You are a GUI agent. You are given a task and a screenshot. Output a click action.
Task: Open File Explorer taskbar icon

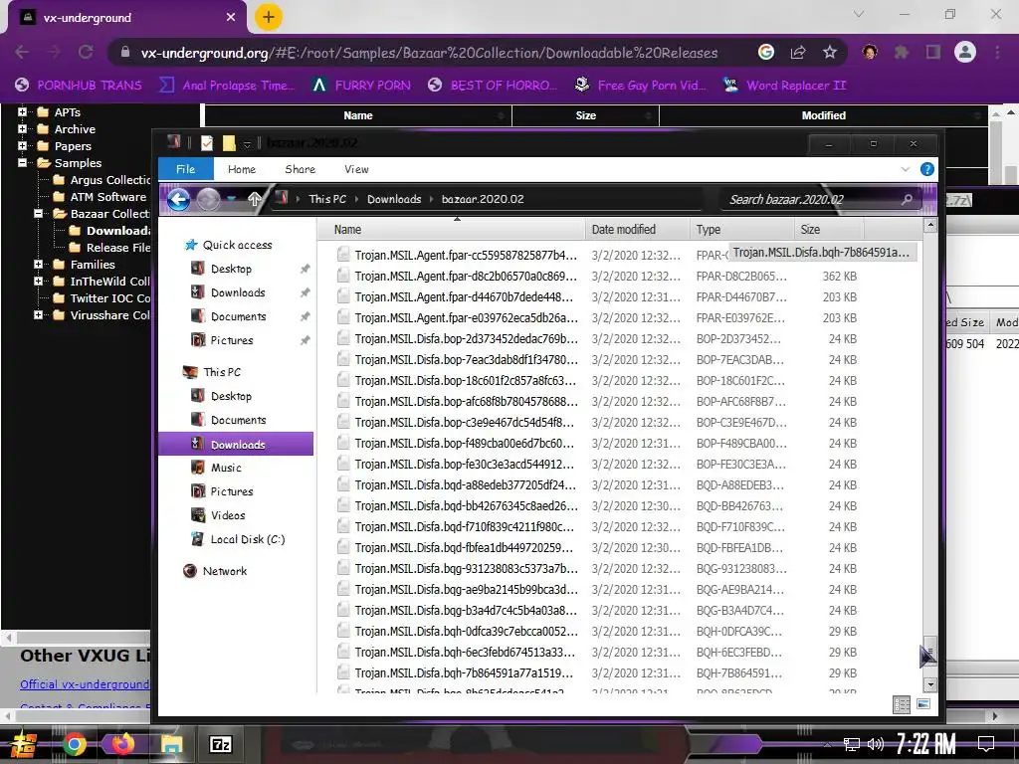(171, 744)
